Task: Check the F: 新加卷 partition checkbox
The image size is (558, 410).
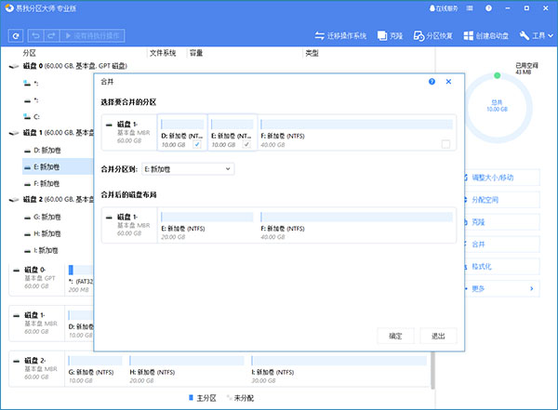Action: click(445, 144)
